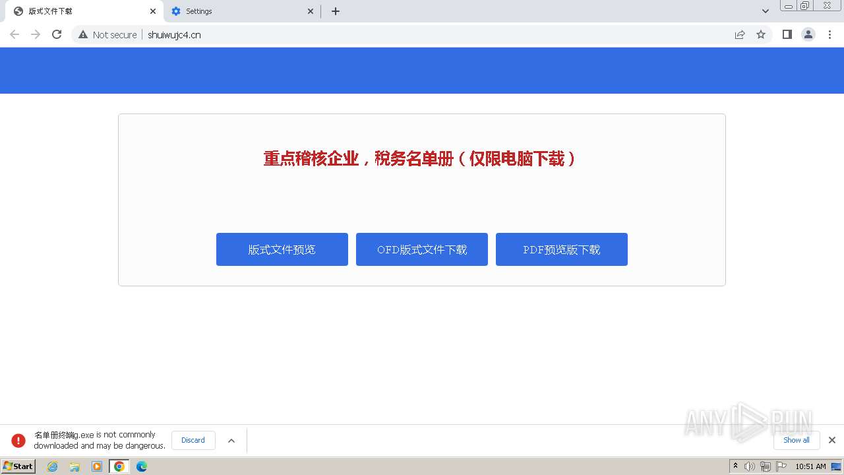This screenshot has width=844, height=475.
Task: Restore down the Chrome window
Action: [805, 5]
